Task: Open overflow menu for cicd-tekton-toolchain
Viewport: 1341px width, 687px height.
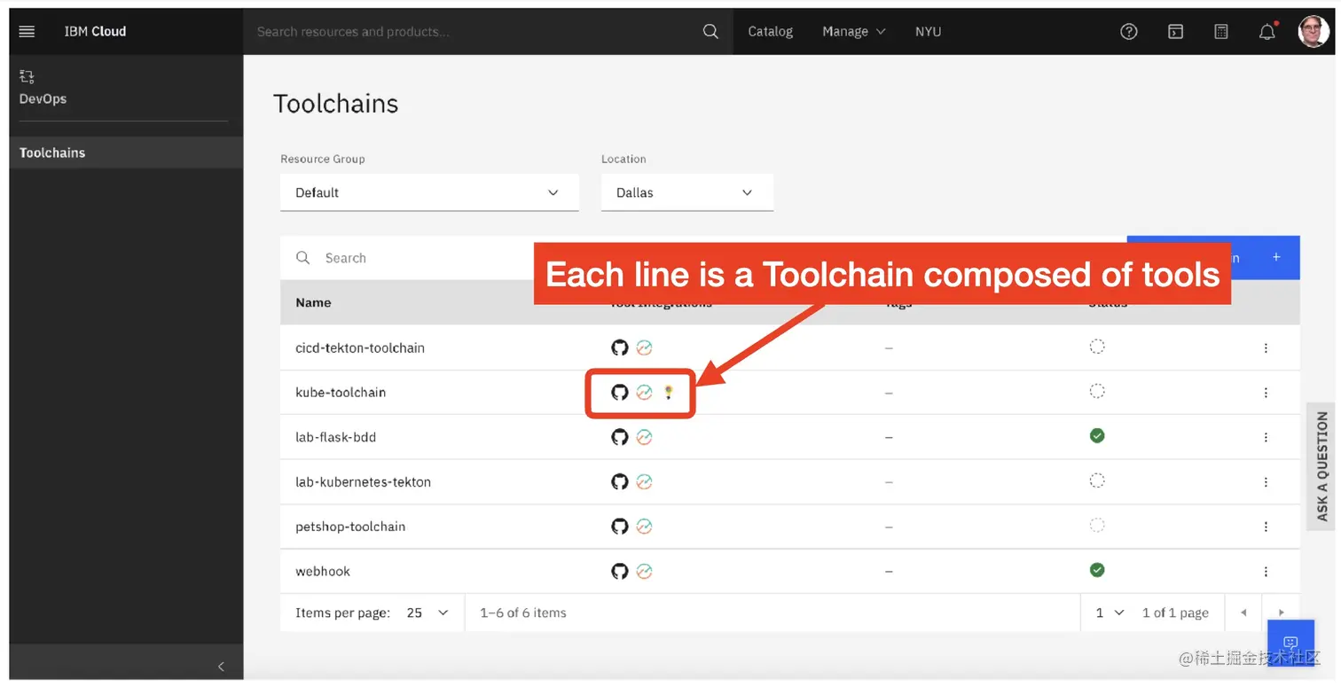Action: pyautogui.click(x=1266, y=348)
